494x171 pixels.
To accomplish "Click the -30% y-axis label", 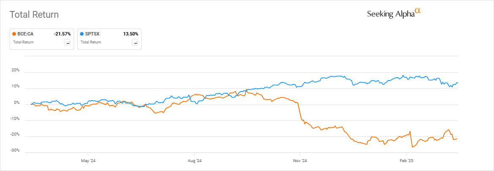I will [15, 151].
